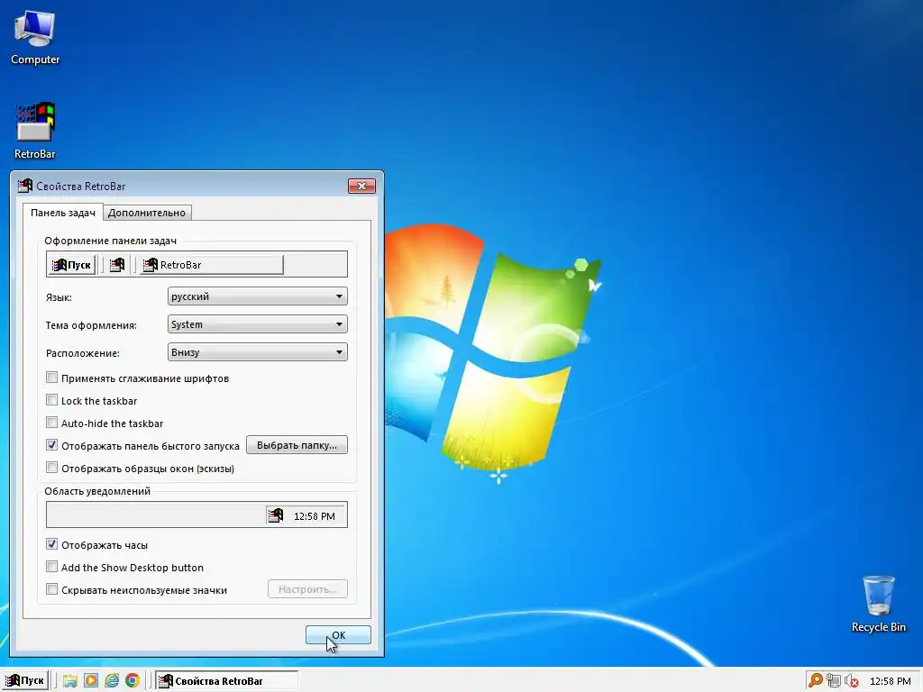
Task: Click the magnifier search tray icon
Action: pyautogui.click(x=815, y=681)
